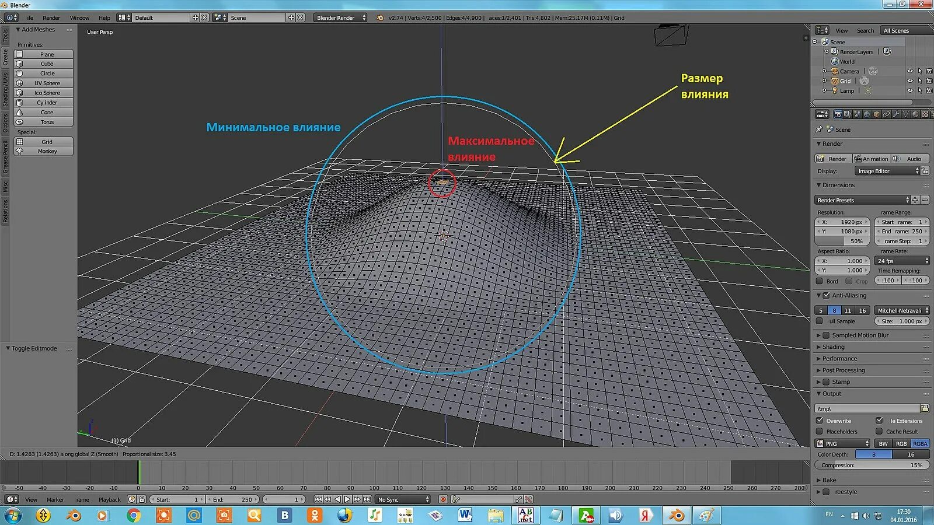The width and height of the screenshot is (934, 525).
Task: Click the add new scene plus icon
Action: [x=291, y=17]
